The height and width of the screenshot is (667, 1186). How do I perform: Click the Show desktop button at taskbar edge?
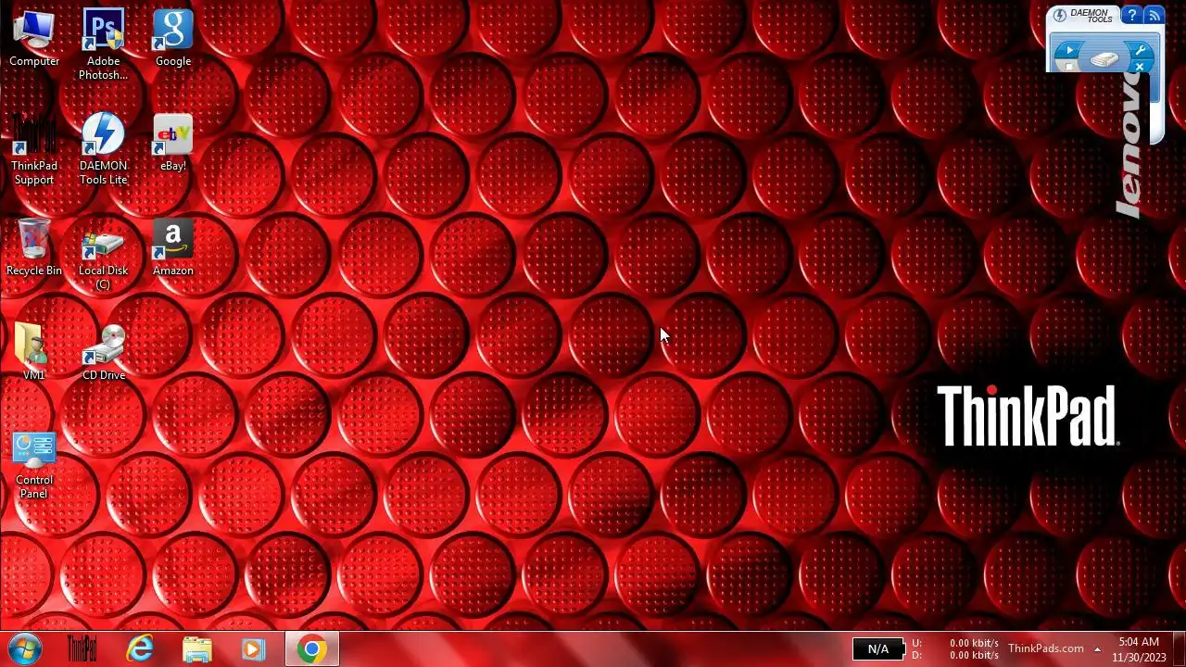pyautogui.click(x=1179, y=649)
